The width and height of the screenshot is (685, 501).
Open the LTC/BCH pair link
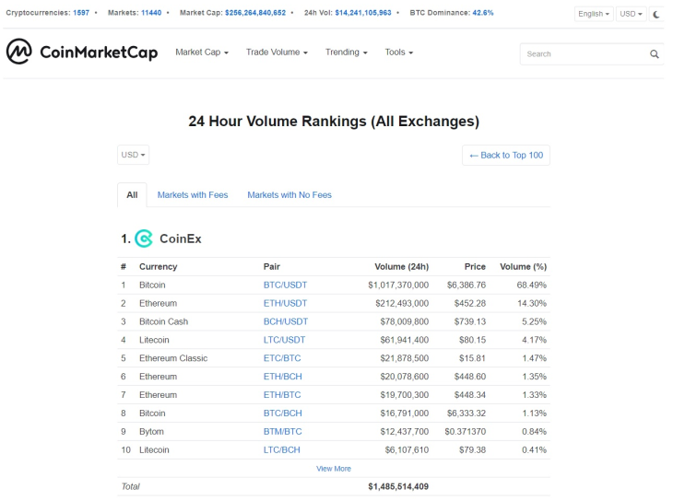pyautogui.click(x=282, y=450)
